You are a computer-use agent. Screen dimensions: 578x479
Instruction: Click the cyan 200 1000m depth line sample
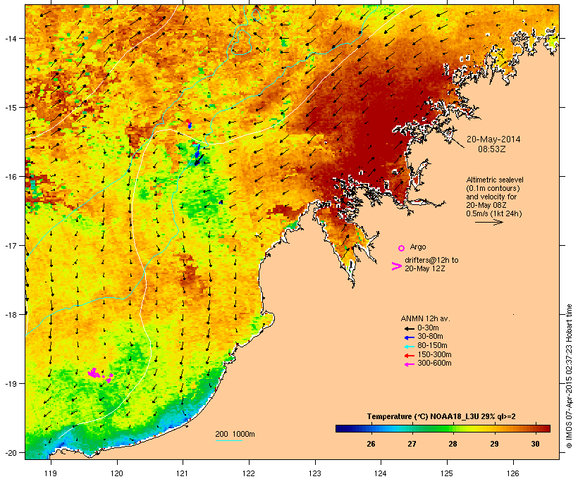228,441
